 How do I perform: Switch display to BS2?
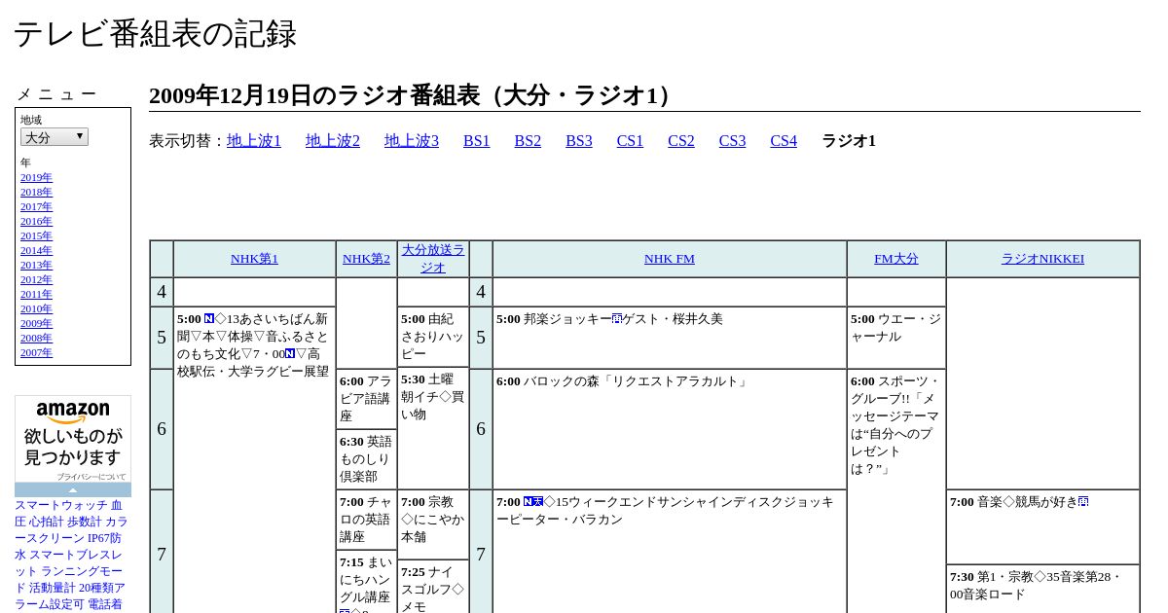click(x=528, y=141)
